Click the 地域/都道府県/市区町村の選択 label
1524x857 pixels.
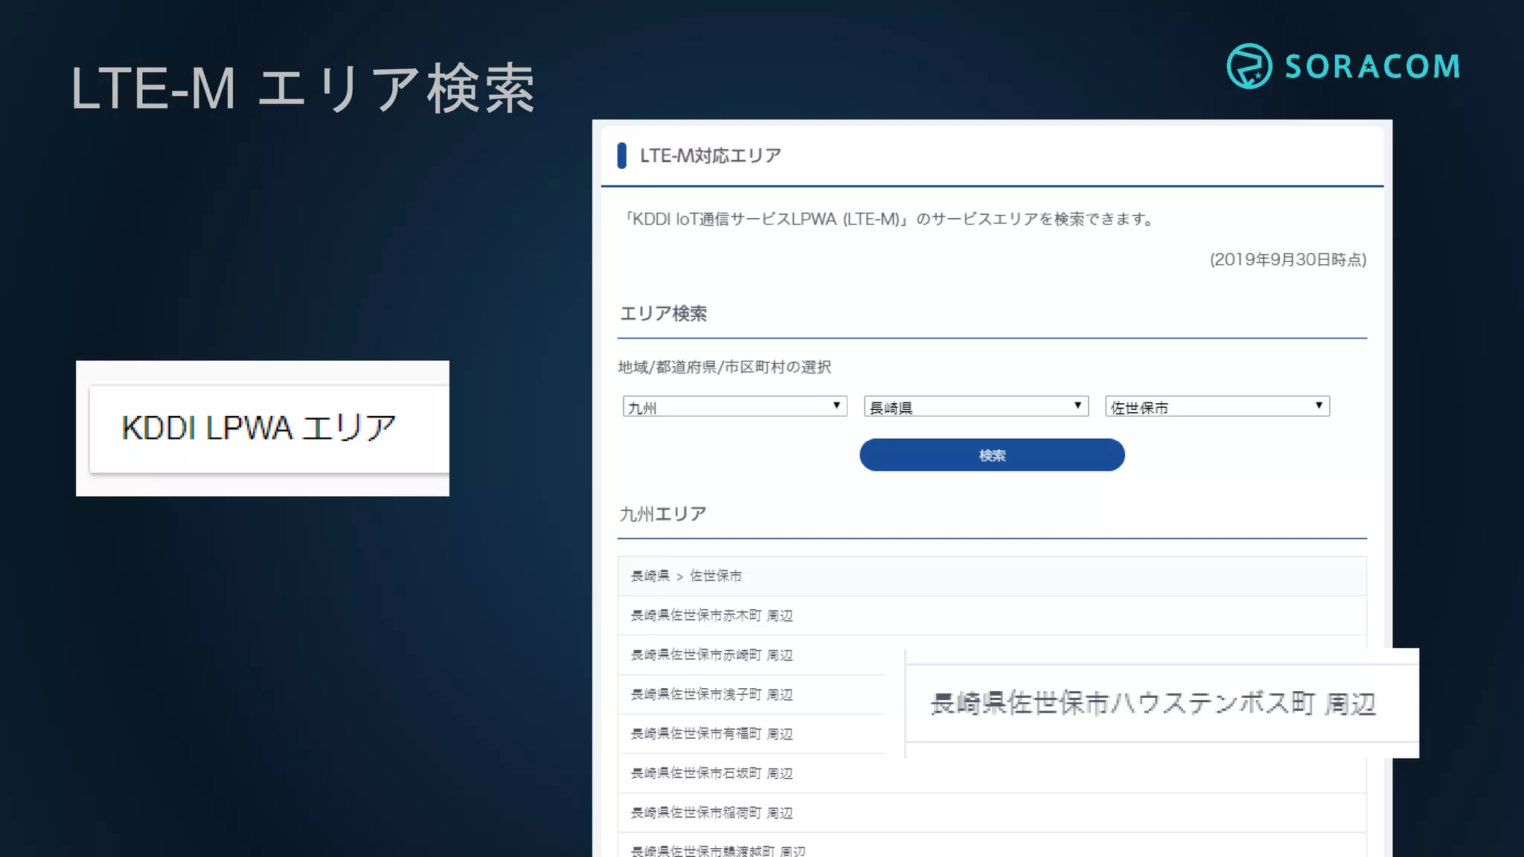click(725, 367)
